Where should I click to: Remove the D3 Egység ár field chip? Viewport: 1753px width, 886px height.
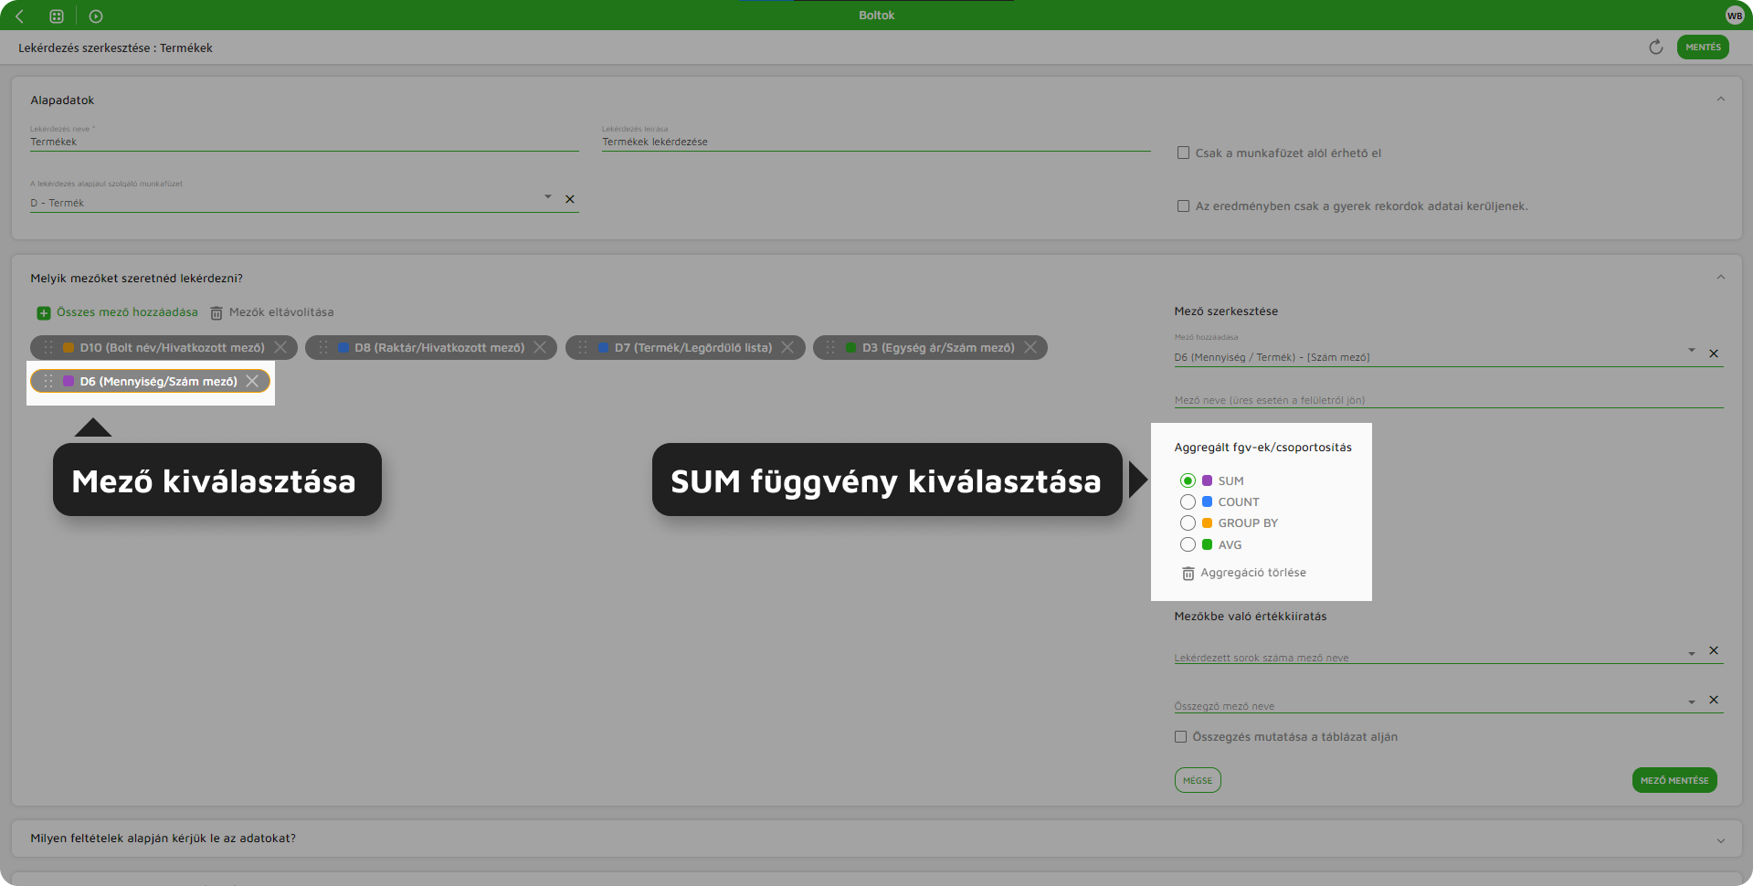pos(1030,347)
